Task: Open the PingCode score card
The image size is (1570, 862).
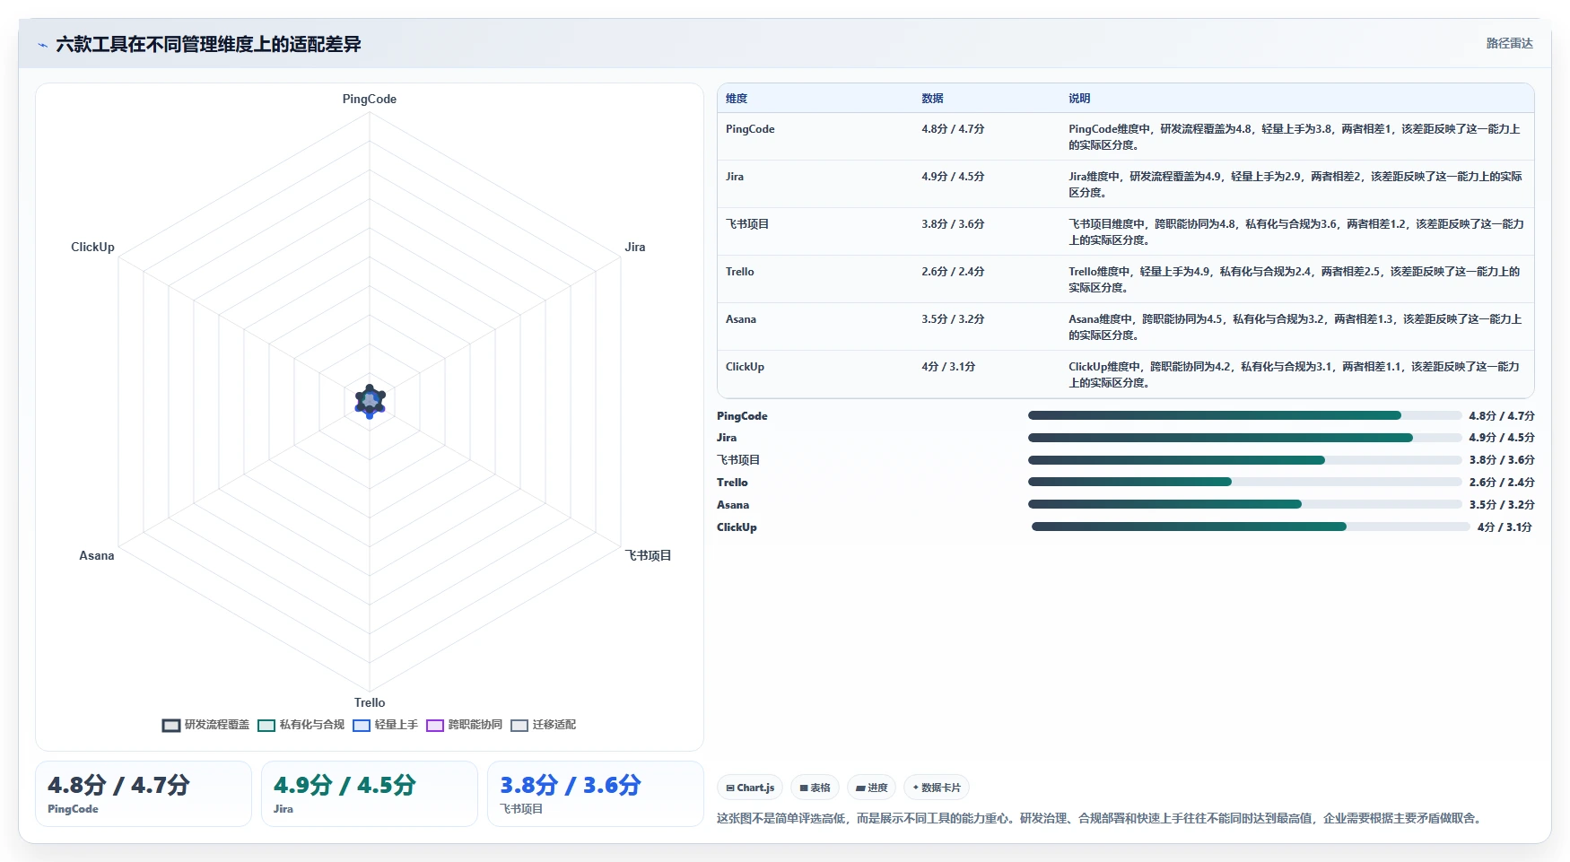Action: 144,794
